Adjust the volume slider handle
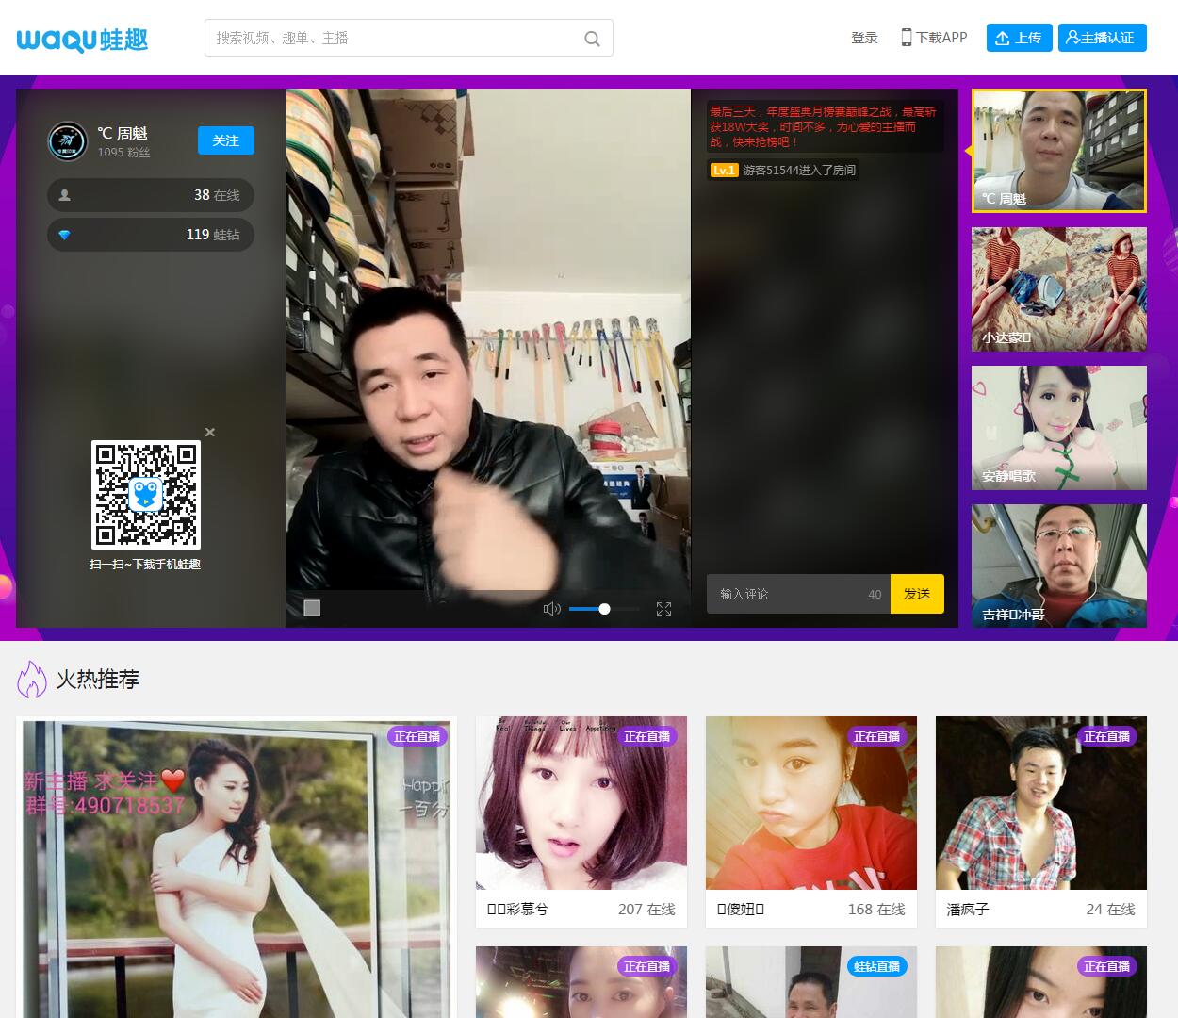 click(604, 609)
